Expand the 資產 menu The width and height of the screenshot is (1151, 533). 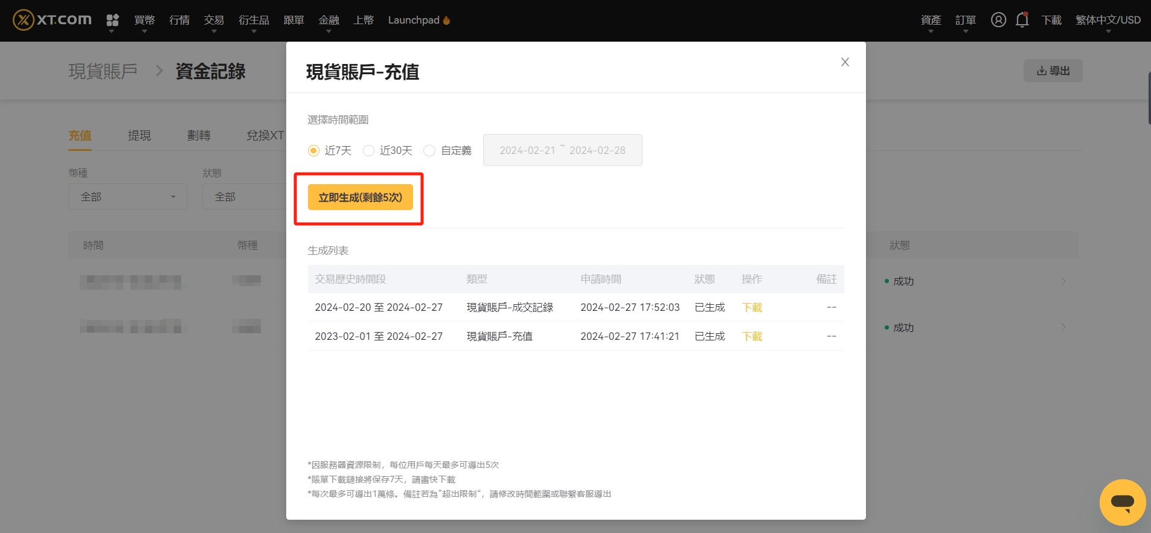pos(931,21)
